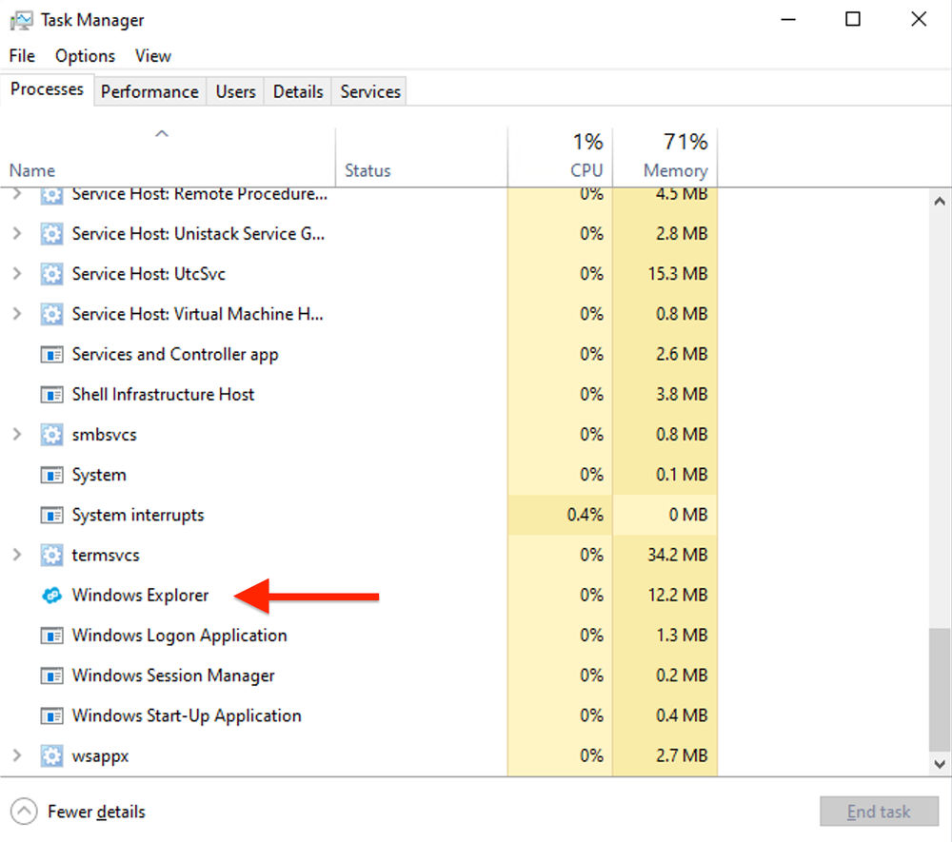This screenshot has width=952, height=842.
Task: Select the smbsvcs gear icon
Action: click(x=50, y=434)
